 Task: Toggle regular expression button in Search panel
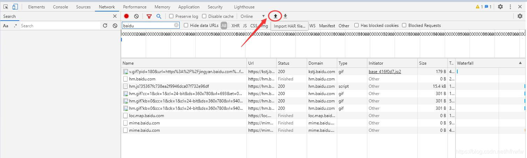[15, 26]
